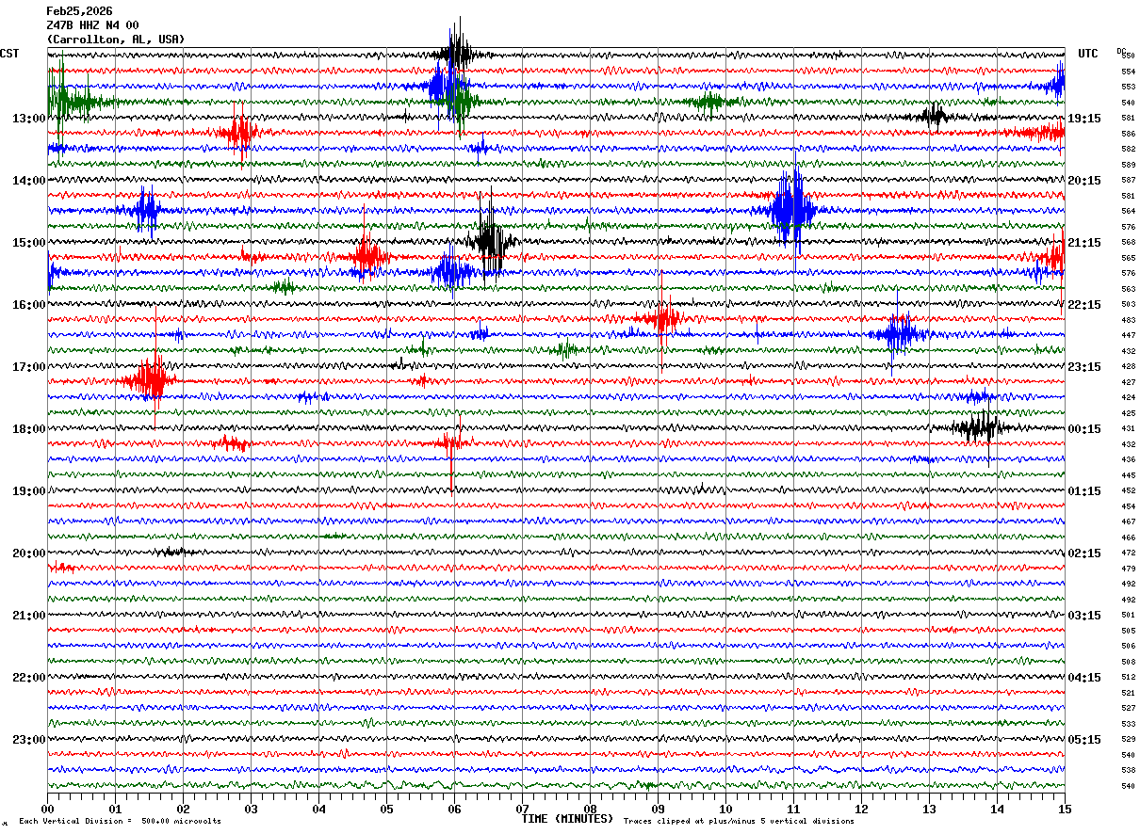This screenshot has width=1140, height=834.
Task: Click the 00:15 UTC time label
Action: click(1084, 429)
